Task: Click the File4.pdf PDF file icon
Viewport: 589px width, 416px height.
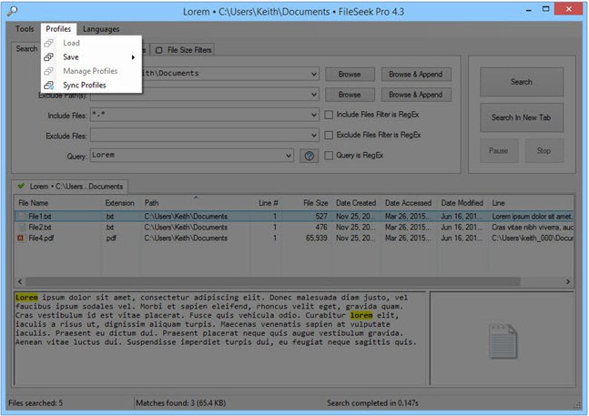Action: tap(21, 238)
